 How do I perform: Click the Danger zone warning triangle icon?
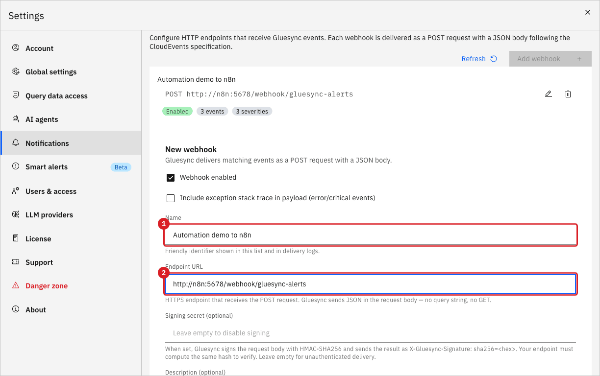16,285
